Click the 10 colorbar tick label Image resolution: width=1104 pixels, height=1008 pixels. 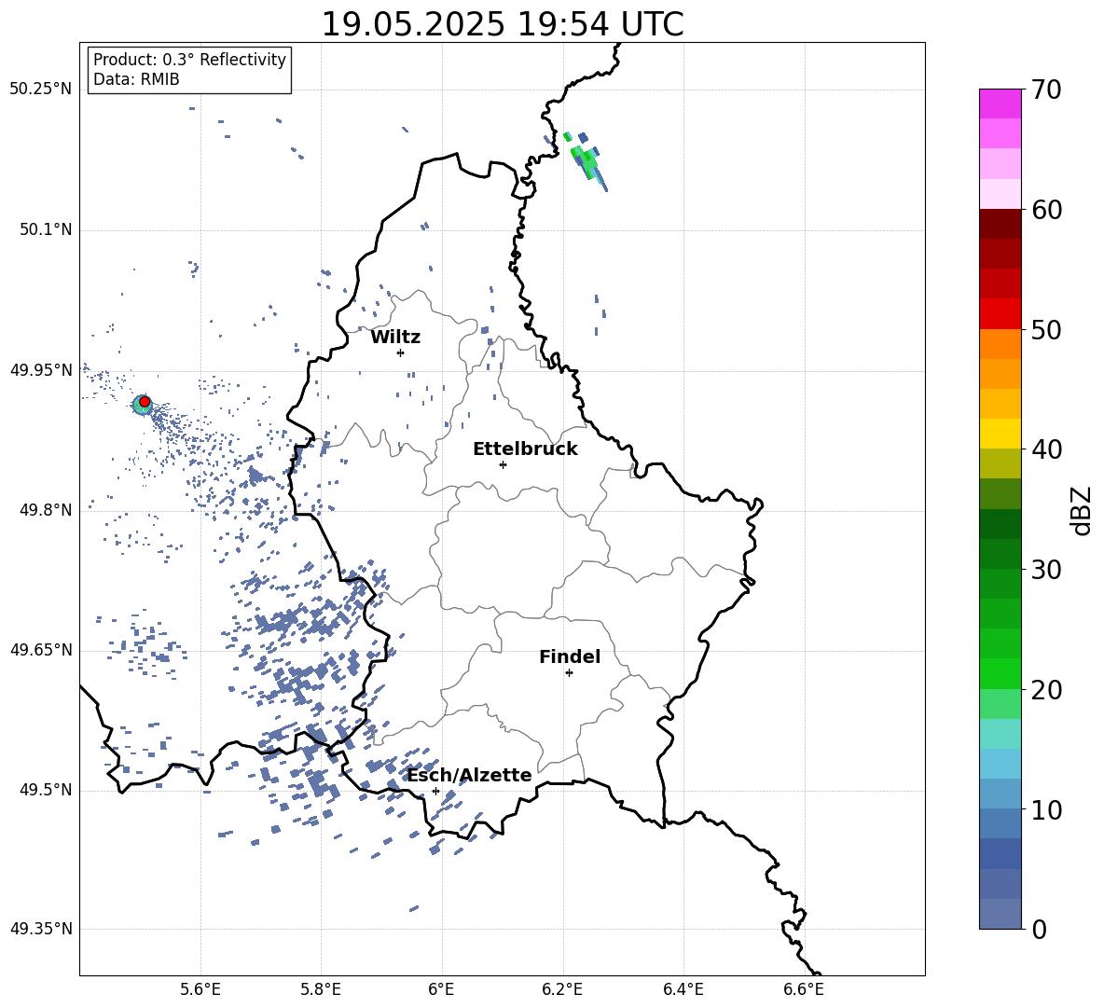click(x=1046, y=809)
